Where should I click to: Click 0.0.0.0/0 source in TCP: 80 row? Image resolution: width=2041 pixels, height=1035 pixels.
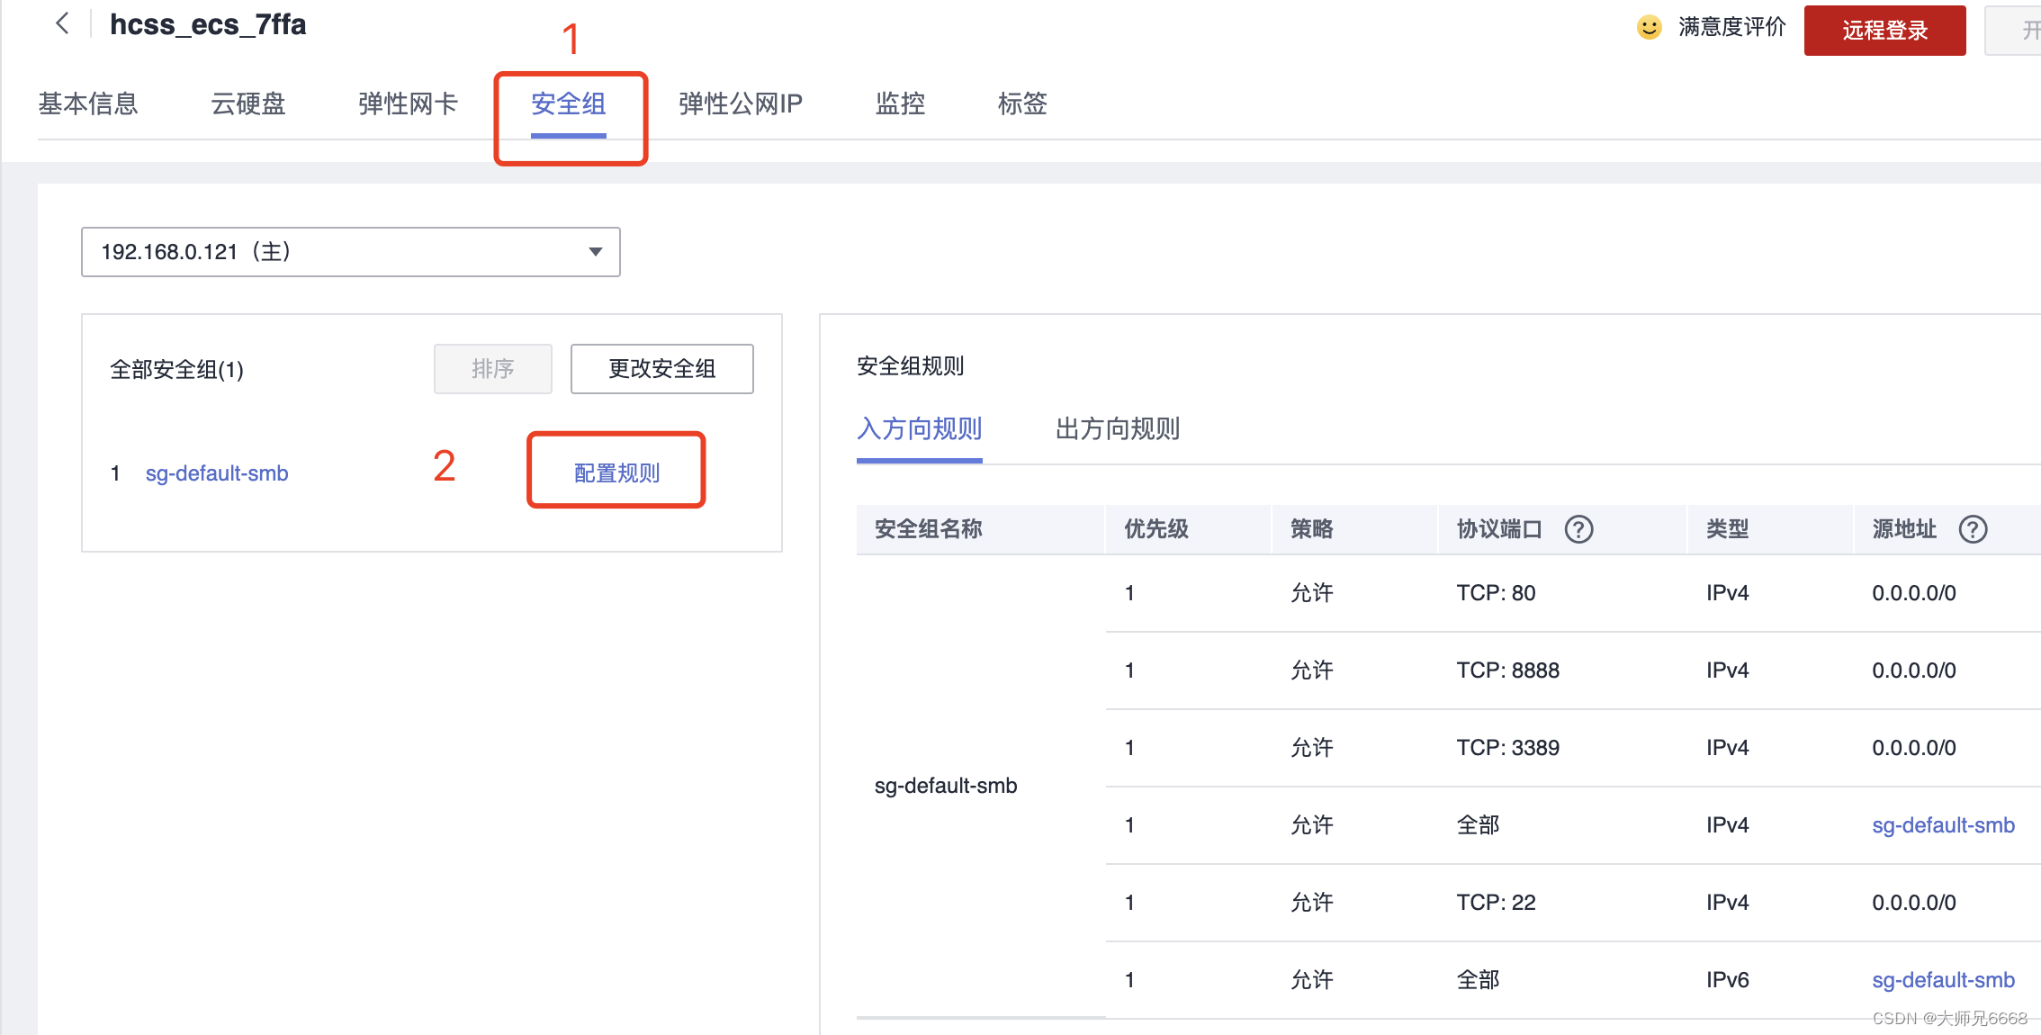pos(1914,593)
